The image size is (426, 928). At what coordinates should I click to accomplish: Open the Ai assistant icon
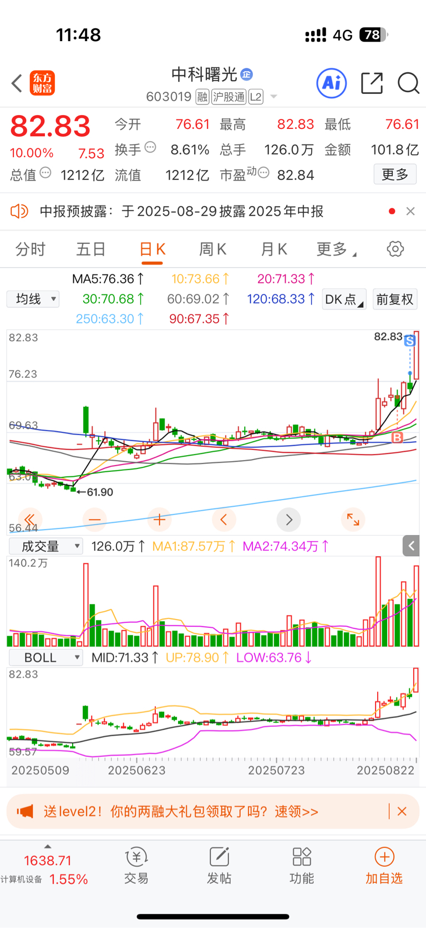pos(332,83)
